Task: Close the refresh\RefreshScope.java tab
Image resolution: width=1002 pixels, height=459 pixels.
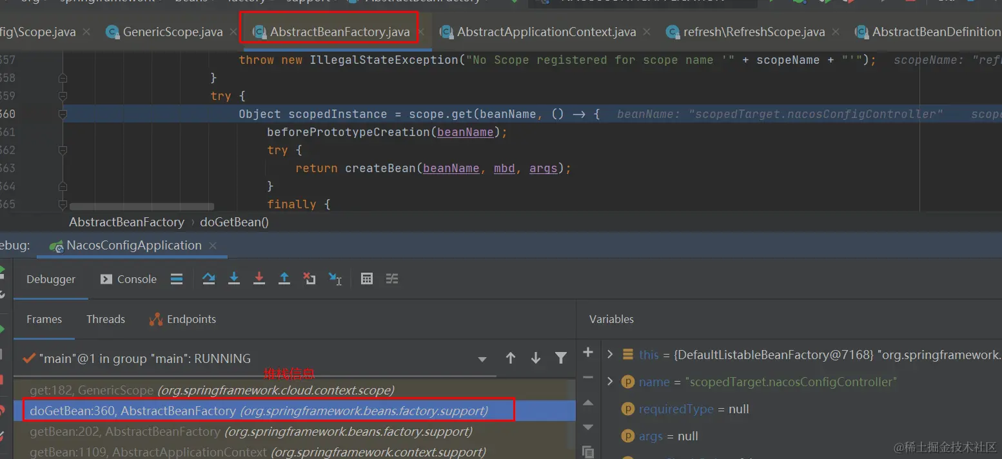Action: [x=836, y=32]
